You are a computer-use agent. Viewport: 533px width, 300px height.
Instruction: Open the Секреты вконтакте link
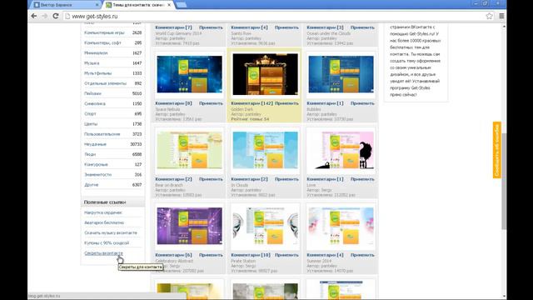(103, 253)
